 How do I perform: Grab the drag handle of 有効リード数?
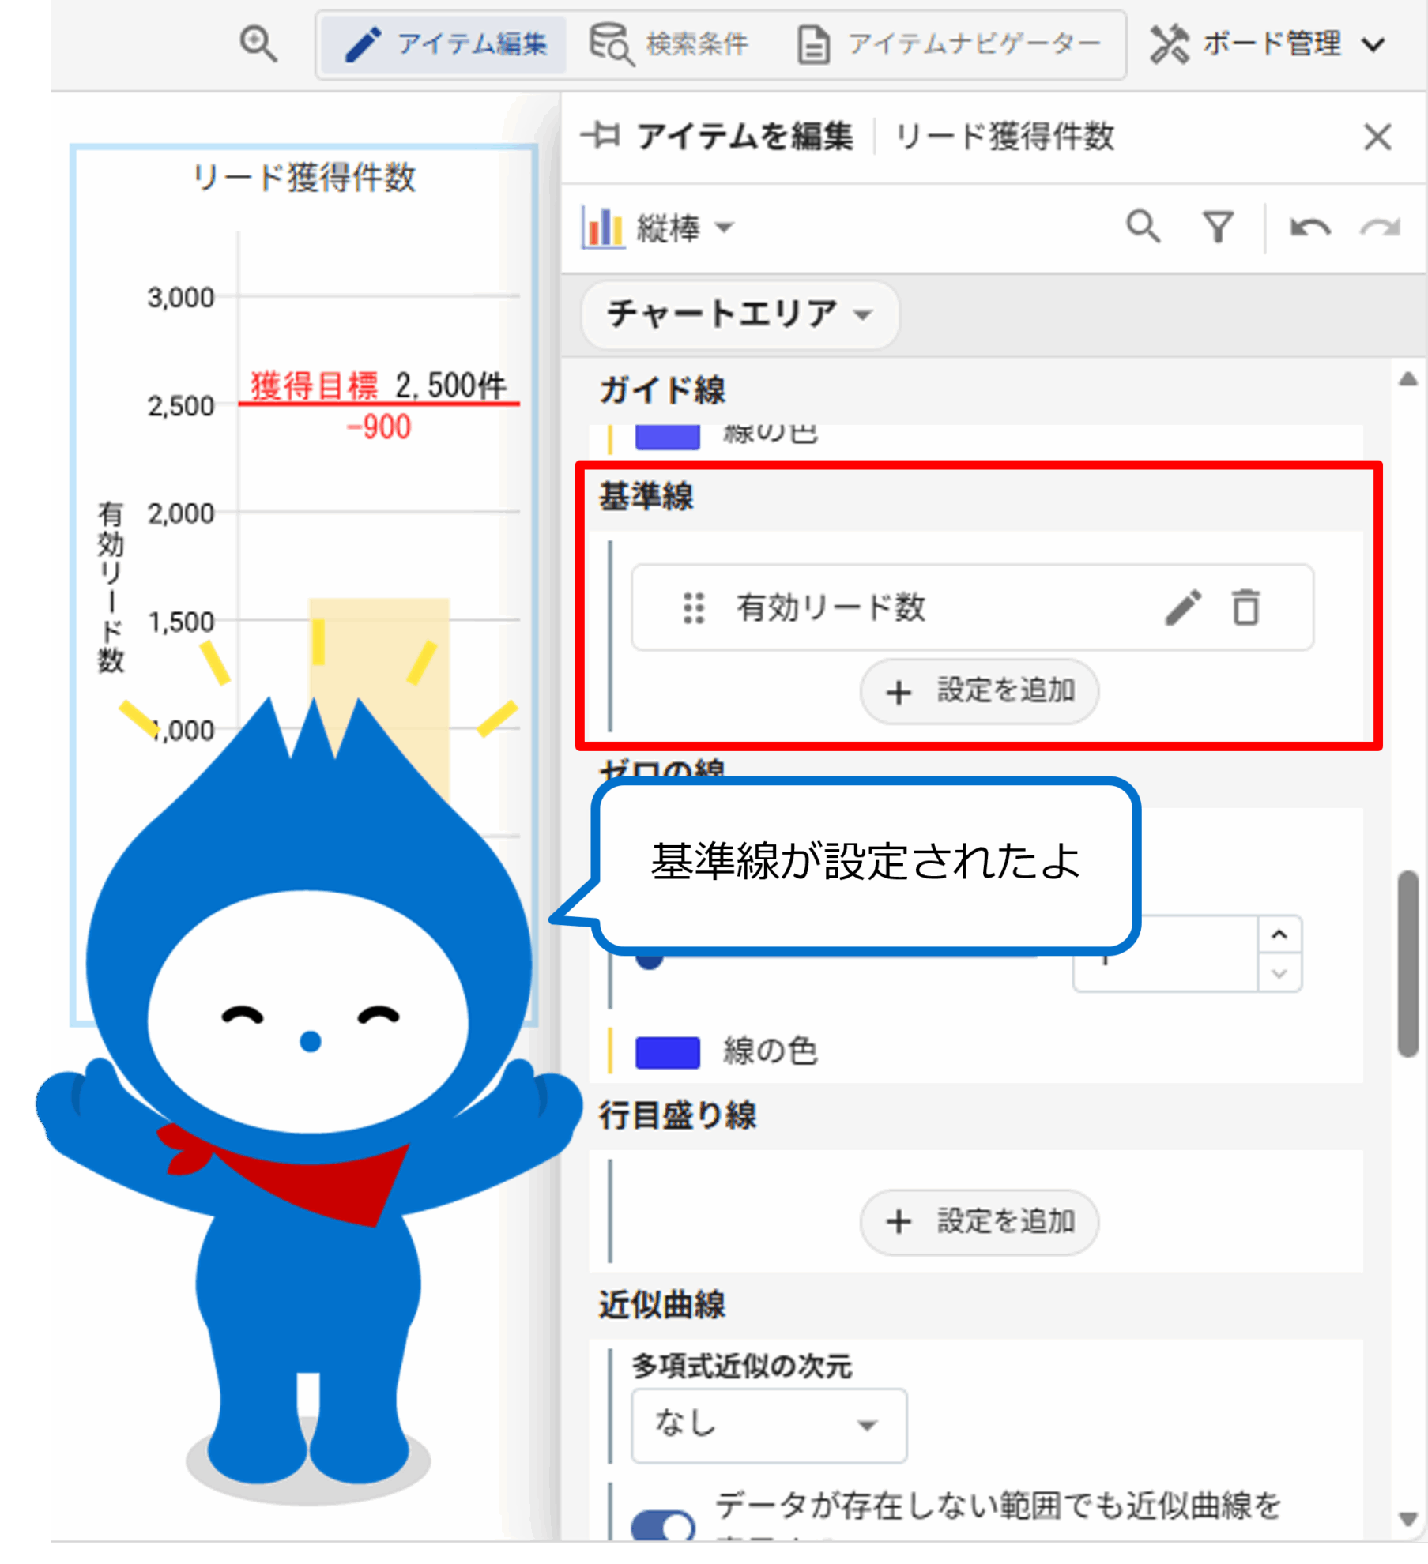point(693,607)
